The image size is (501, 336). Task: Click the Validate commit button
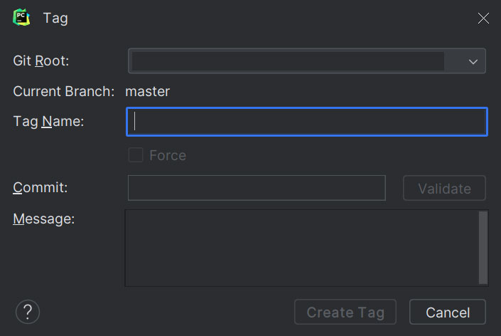(x=444, y=189)
